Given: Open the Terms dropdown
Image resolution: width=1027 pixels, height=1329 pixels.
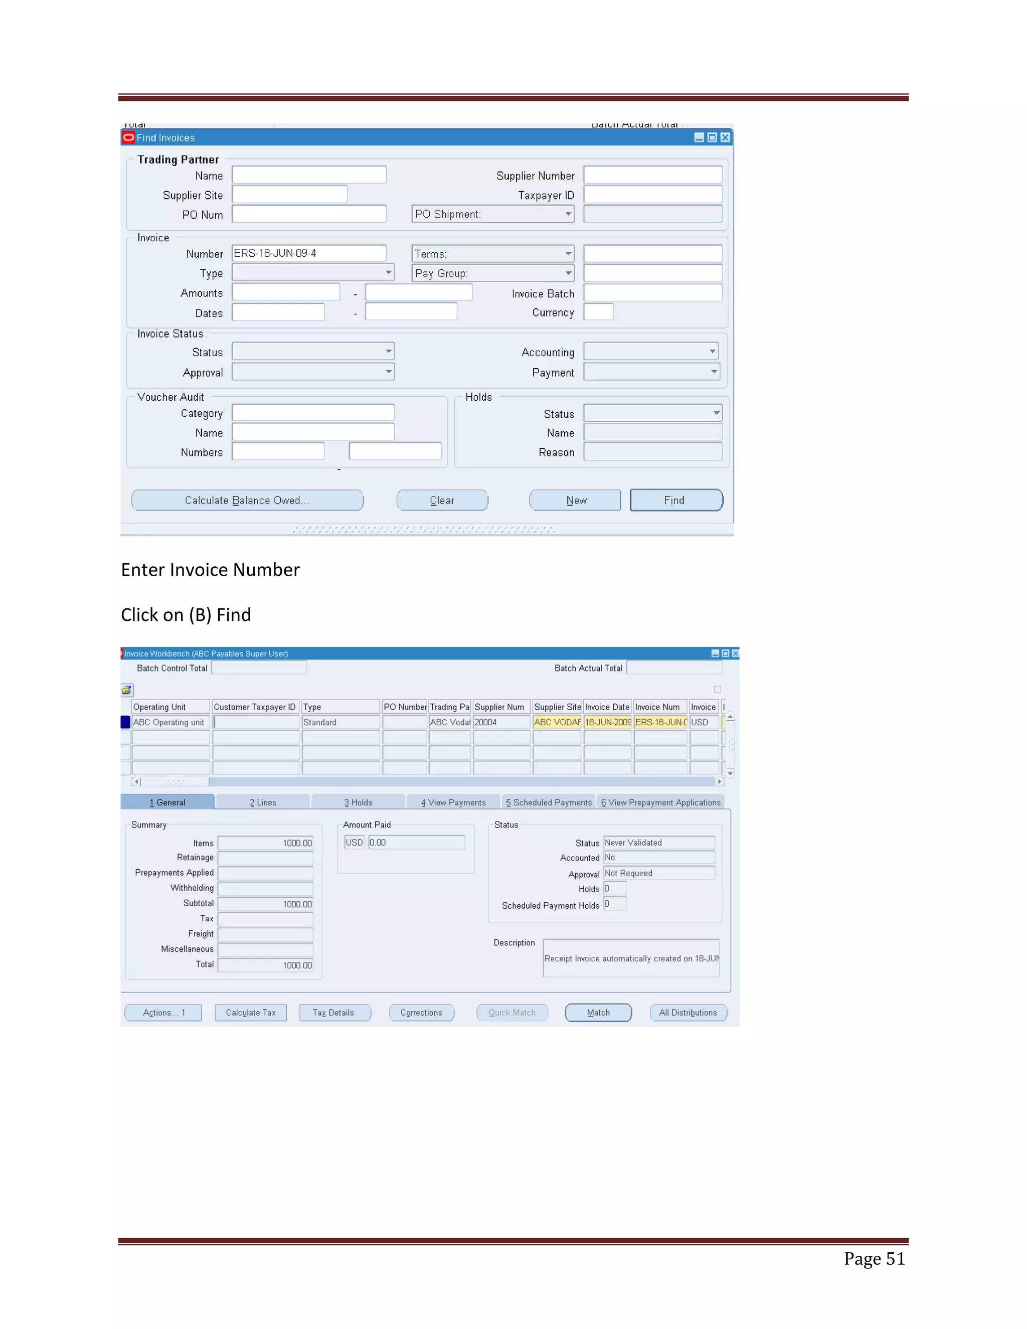Looking at the screenshot, I should (x=493, y=253).
